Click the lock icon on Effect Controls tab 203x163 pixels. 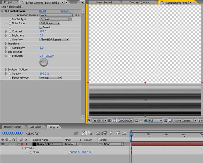pos(22,2)
